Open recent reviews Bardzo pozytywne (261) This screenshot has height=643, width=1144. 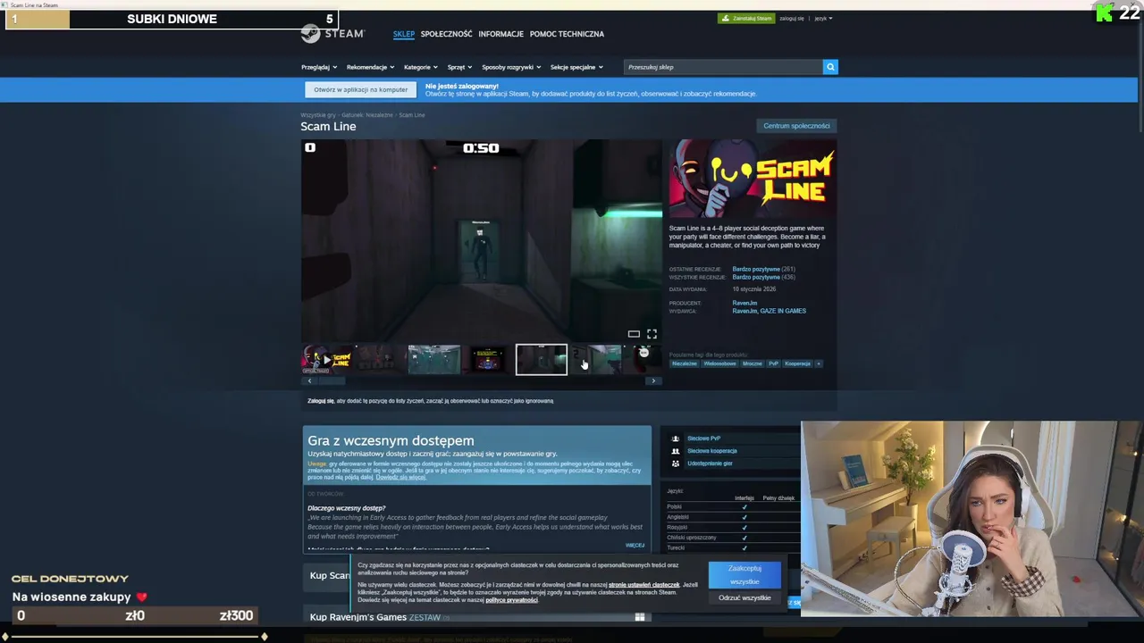point(763,269)
